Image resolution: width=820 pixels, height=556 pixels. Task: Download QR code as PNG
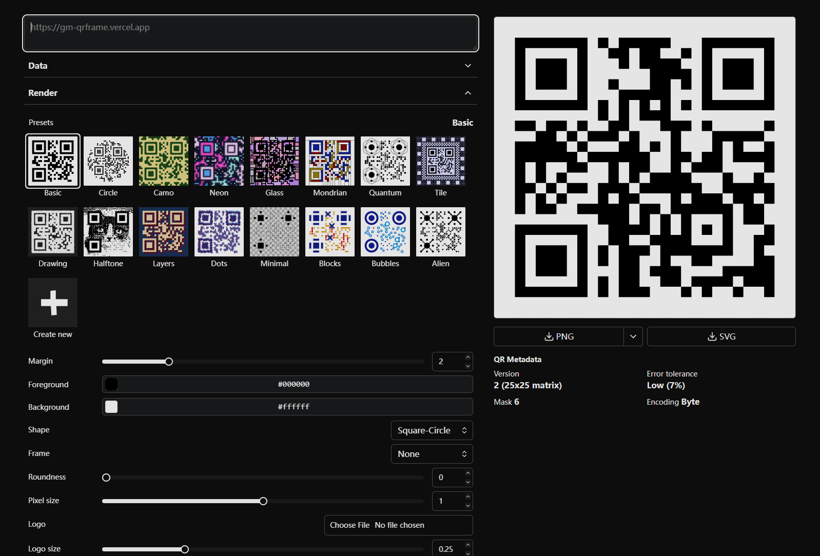(x=559, y=336)
